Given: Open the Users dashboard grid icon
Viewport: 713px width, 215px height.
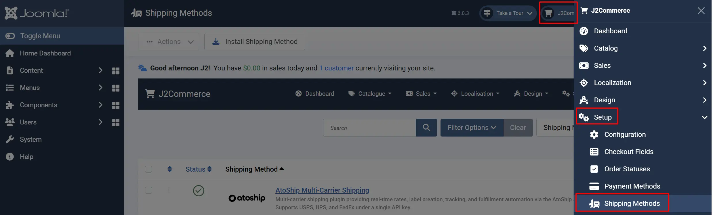Looking at the screenshot, I should [116, 122].
